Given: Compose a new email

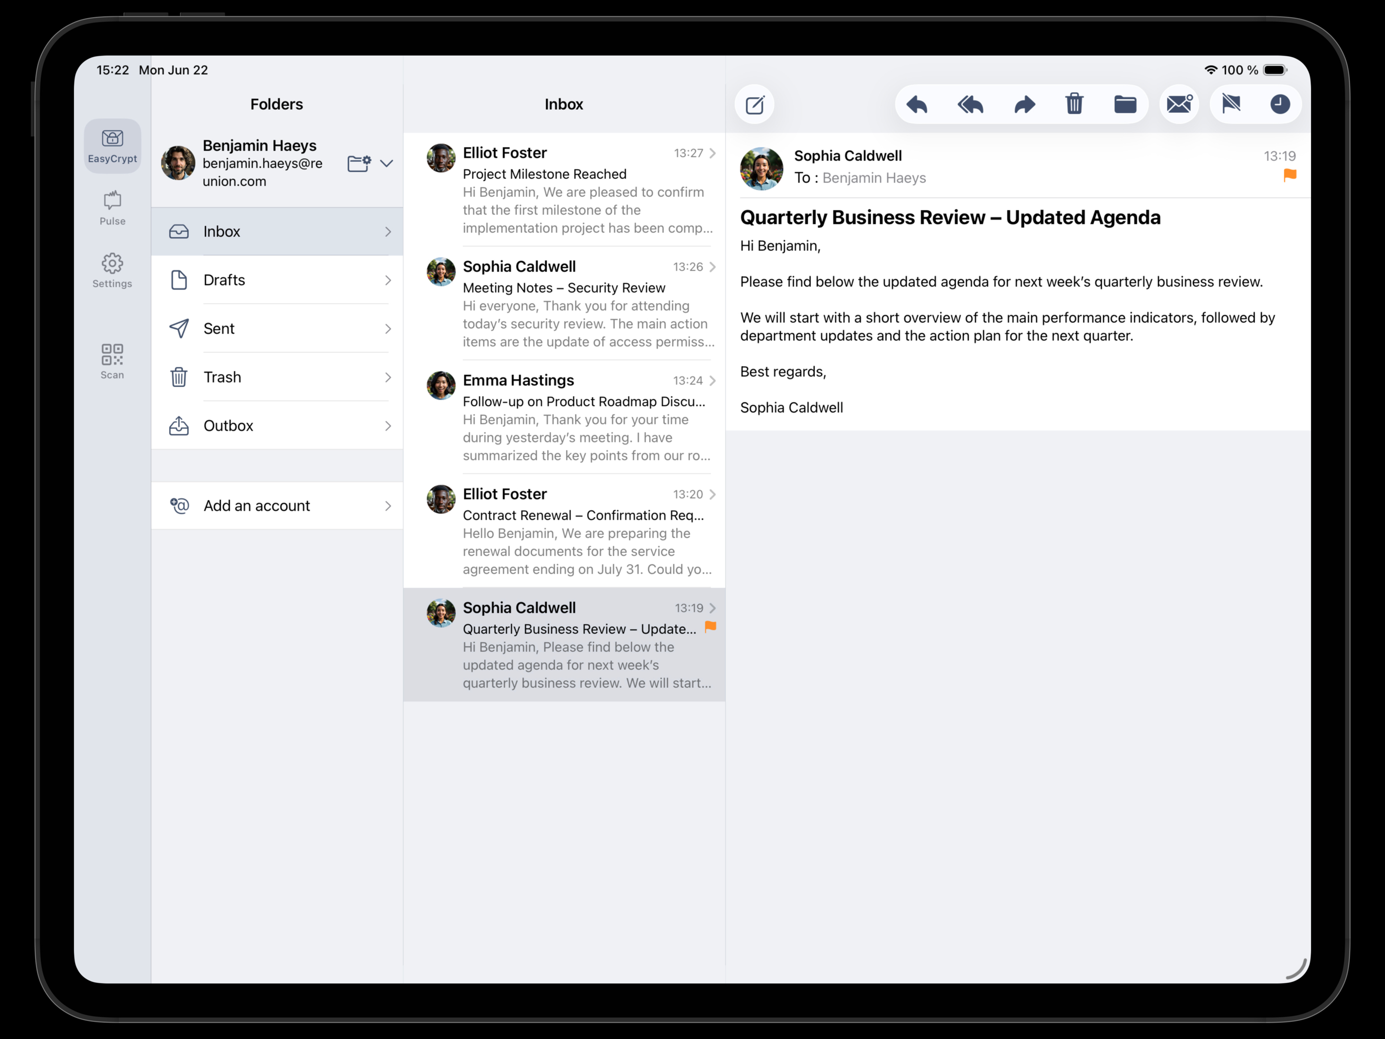Looking at the screenshot, I should click(754, 104).
